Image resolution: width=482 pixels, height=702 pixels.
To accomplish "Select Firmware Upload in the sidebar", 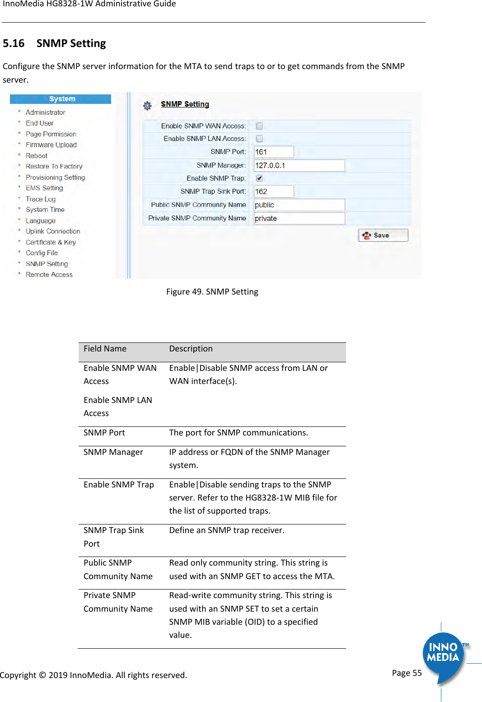I will click(x=51, y=145).
